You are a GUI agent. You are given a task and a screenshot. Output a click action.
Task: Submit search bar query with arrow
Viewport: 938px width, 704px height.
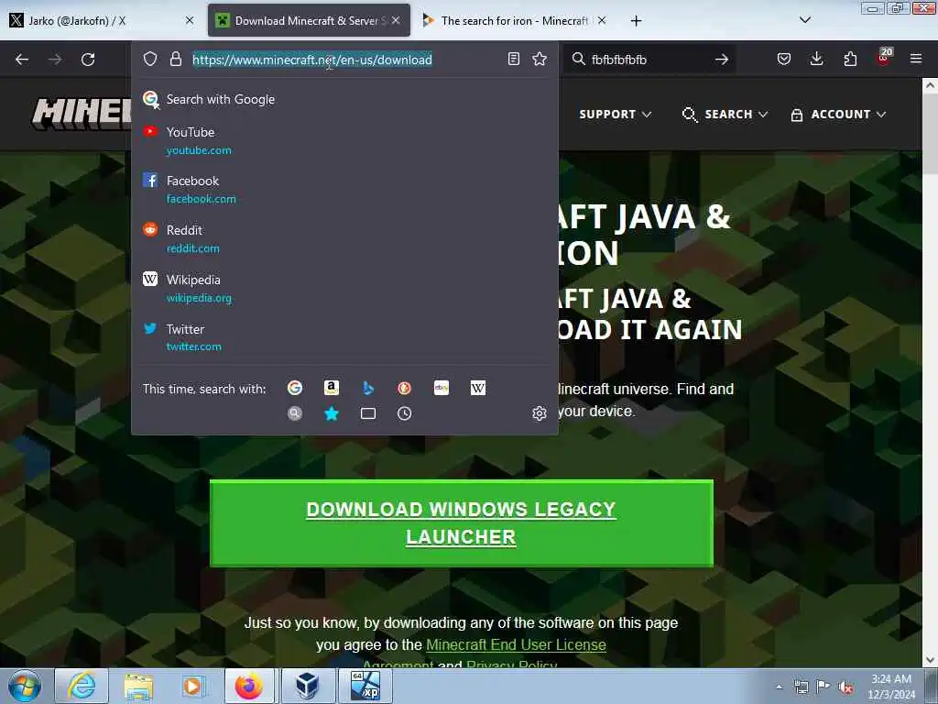(x=722, y=60)
